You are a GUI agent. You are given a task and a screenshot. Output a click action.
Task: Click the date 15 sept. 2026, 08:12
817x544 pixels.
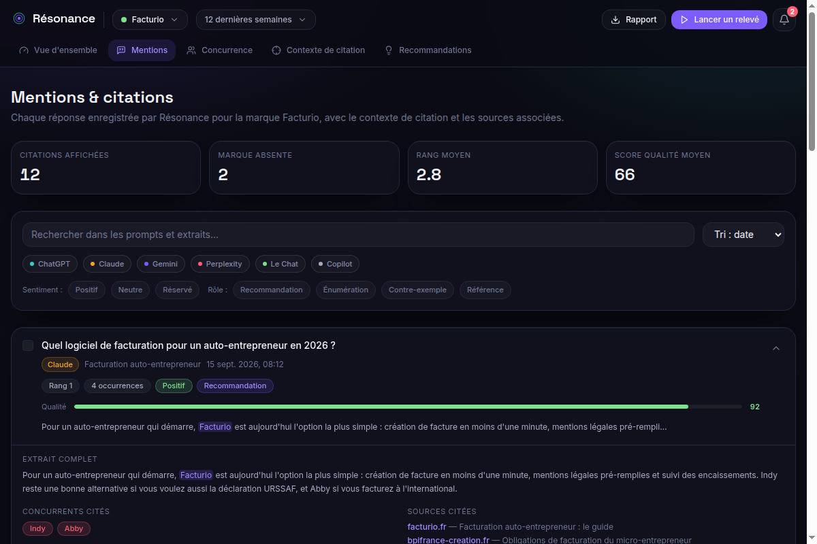point(245,364)
